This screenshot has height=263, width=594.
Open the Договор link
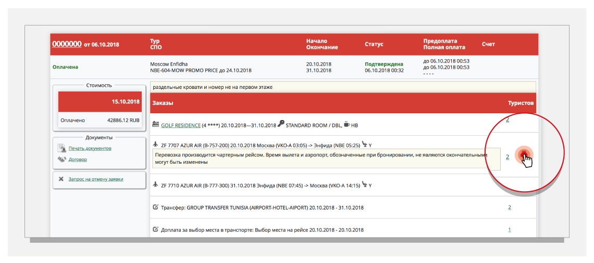coord(78,160)
